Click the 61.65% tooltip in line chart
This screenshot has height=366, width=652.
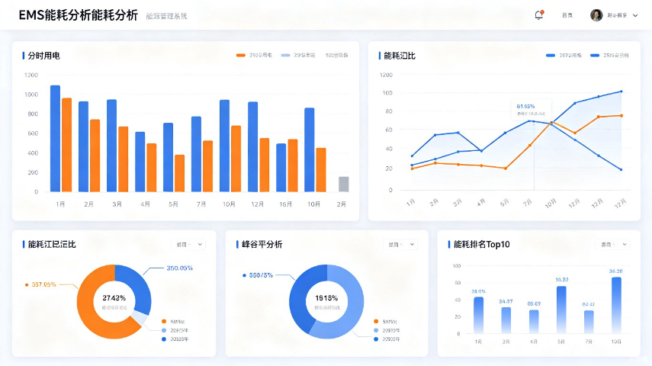pos(531,109)
